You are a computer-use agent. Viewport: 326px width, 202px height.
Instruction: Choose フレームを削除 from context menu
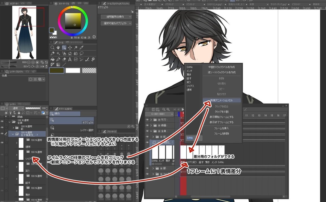pos(221,134)
